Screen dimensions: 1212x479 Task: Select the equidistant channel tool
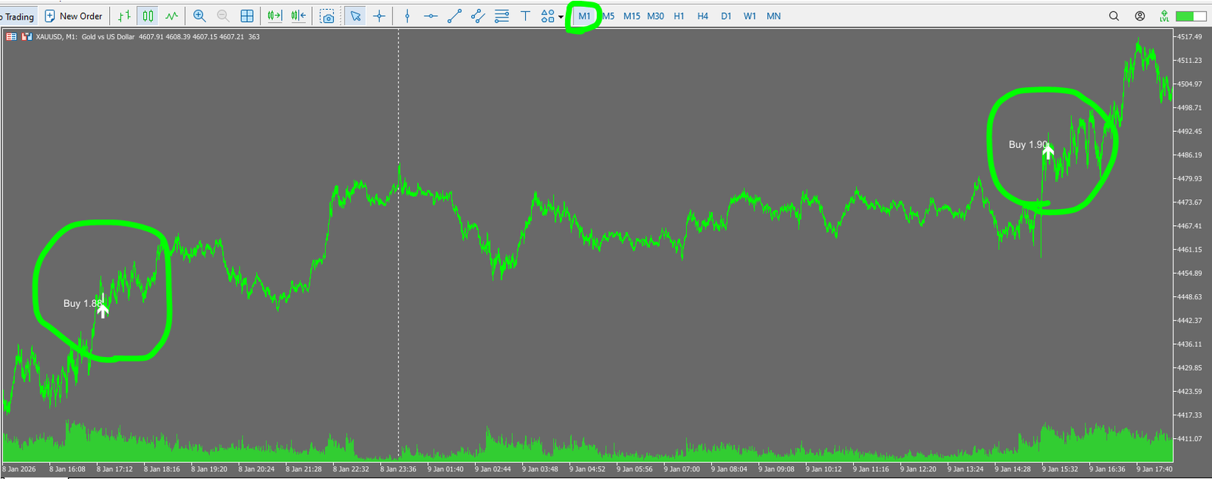478,16
